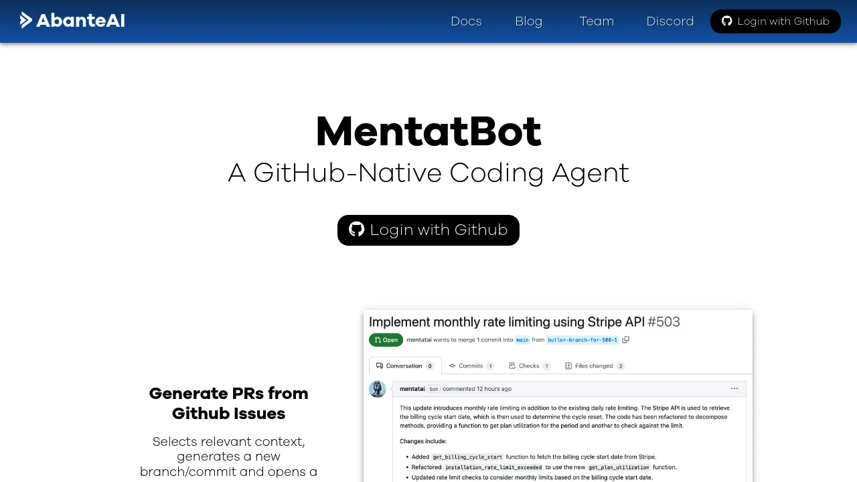Open the Blog link in the navigation

(x=528, y=21)
